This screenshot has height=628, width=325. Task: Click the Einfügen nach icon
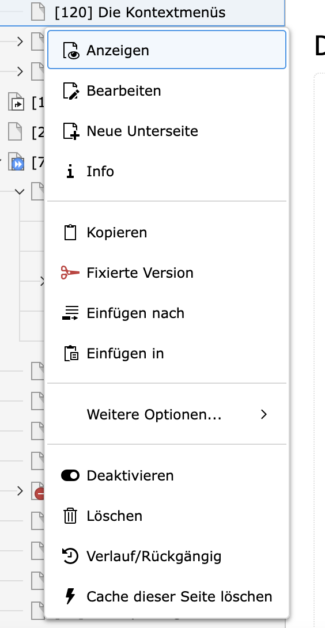click(71, 313)
